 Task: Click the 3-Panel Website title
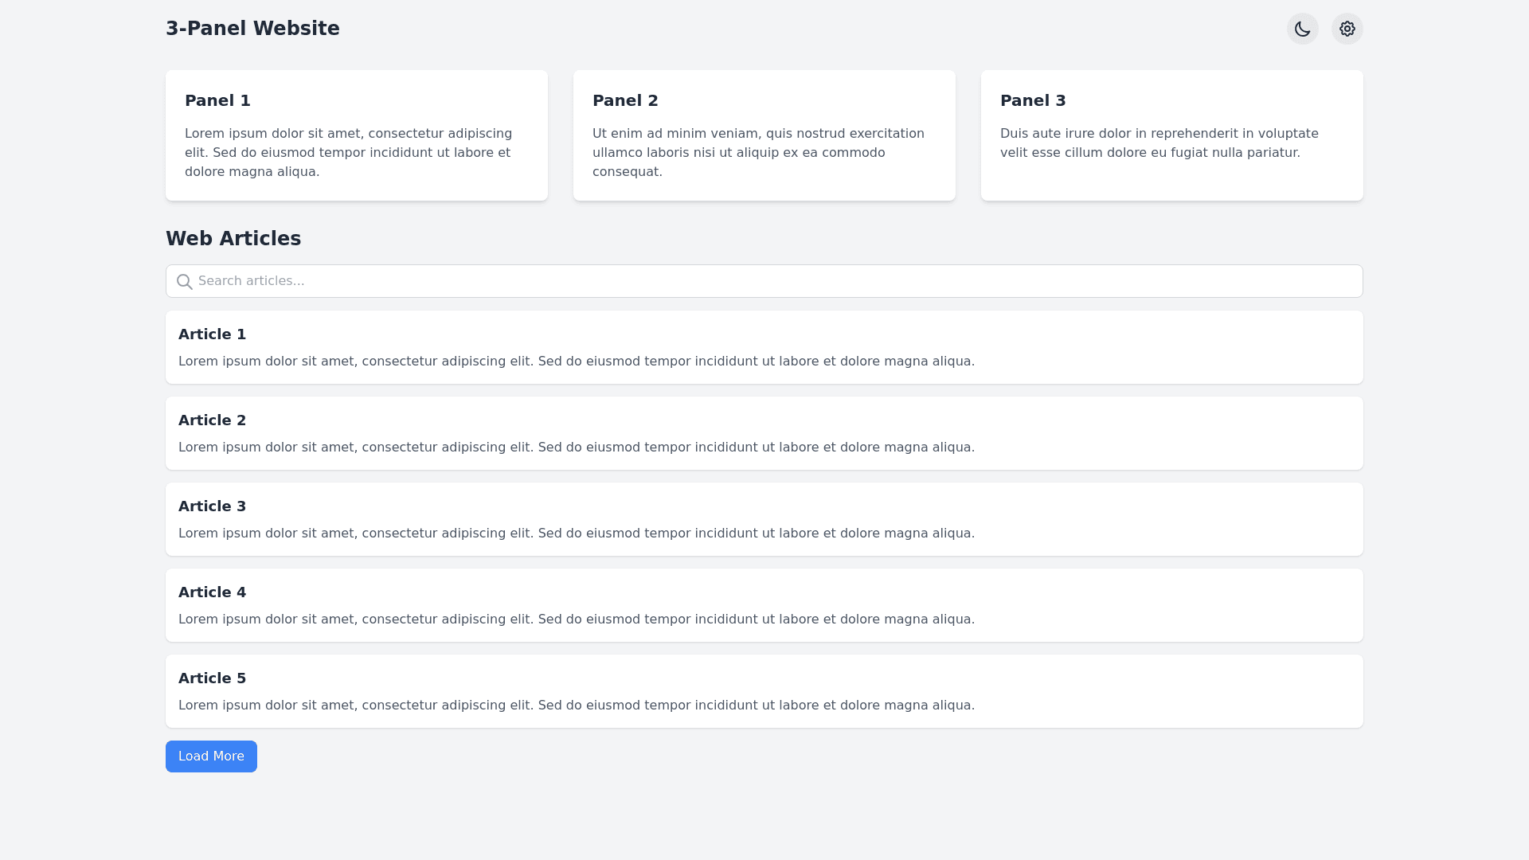252,29
